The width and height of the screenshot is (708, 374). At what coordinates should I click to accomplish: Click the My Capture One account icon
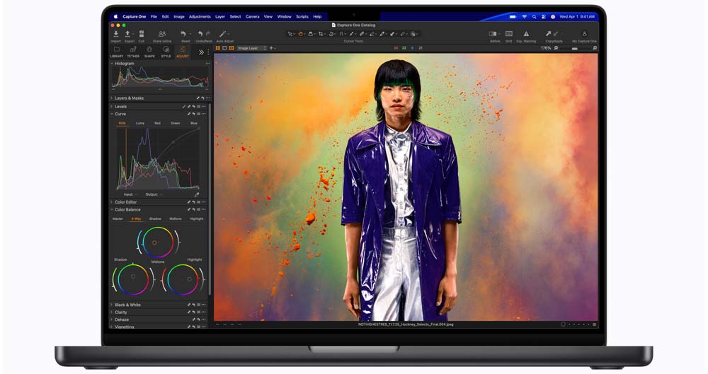tap(584, 34)
